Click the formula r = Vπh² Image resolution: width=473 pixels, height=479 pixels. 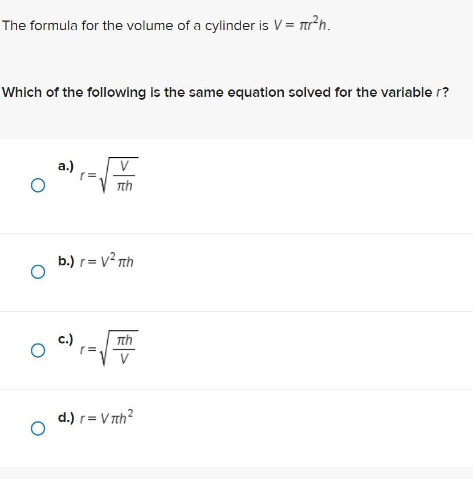pyautogui.click(x=107, y=418)
